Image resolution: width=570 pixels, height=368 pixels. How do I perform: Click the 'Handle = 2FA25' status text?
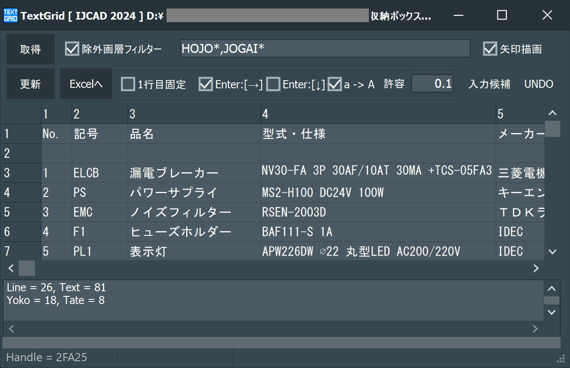(47, 357)
